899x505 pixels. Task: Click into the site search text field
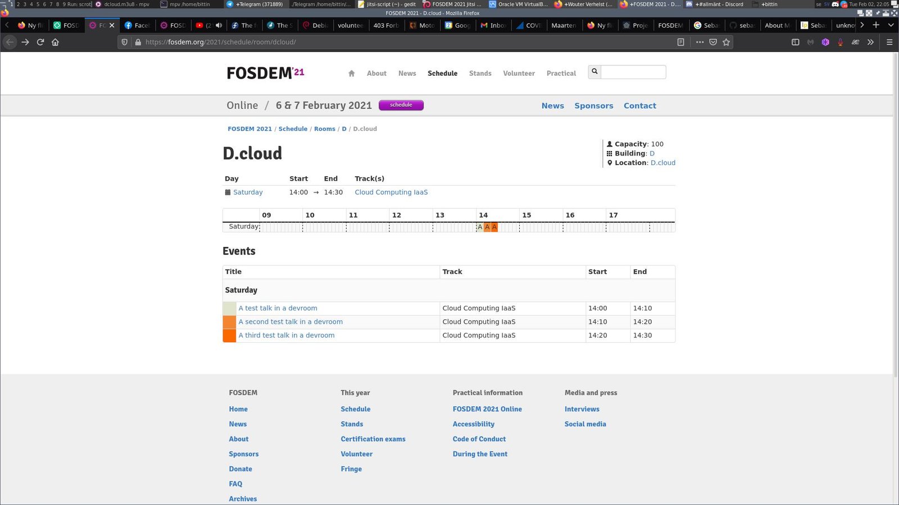(633, 72)
